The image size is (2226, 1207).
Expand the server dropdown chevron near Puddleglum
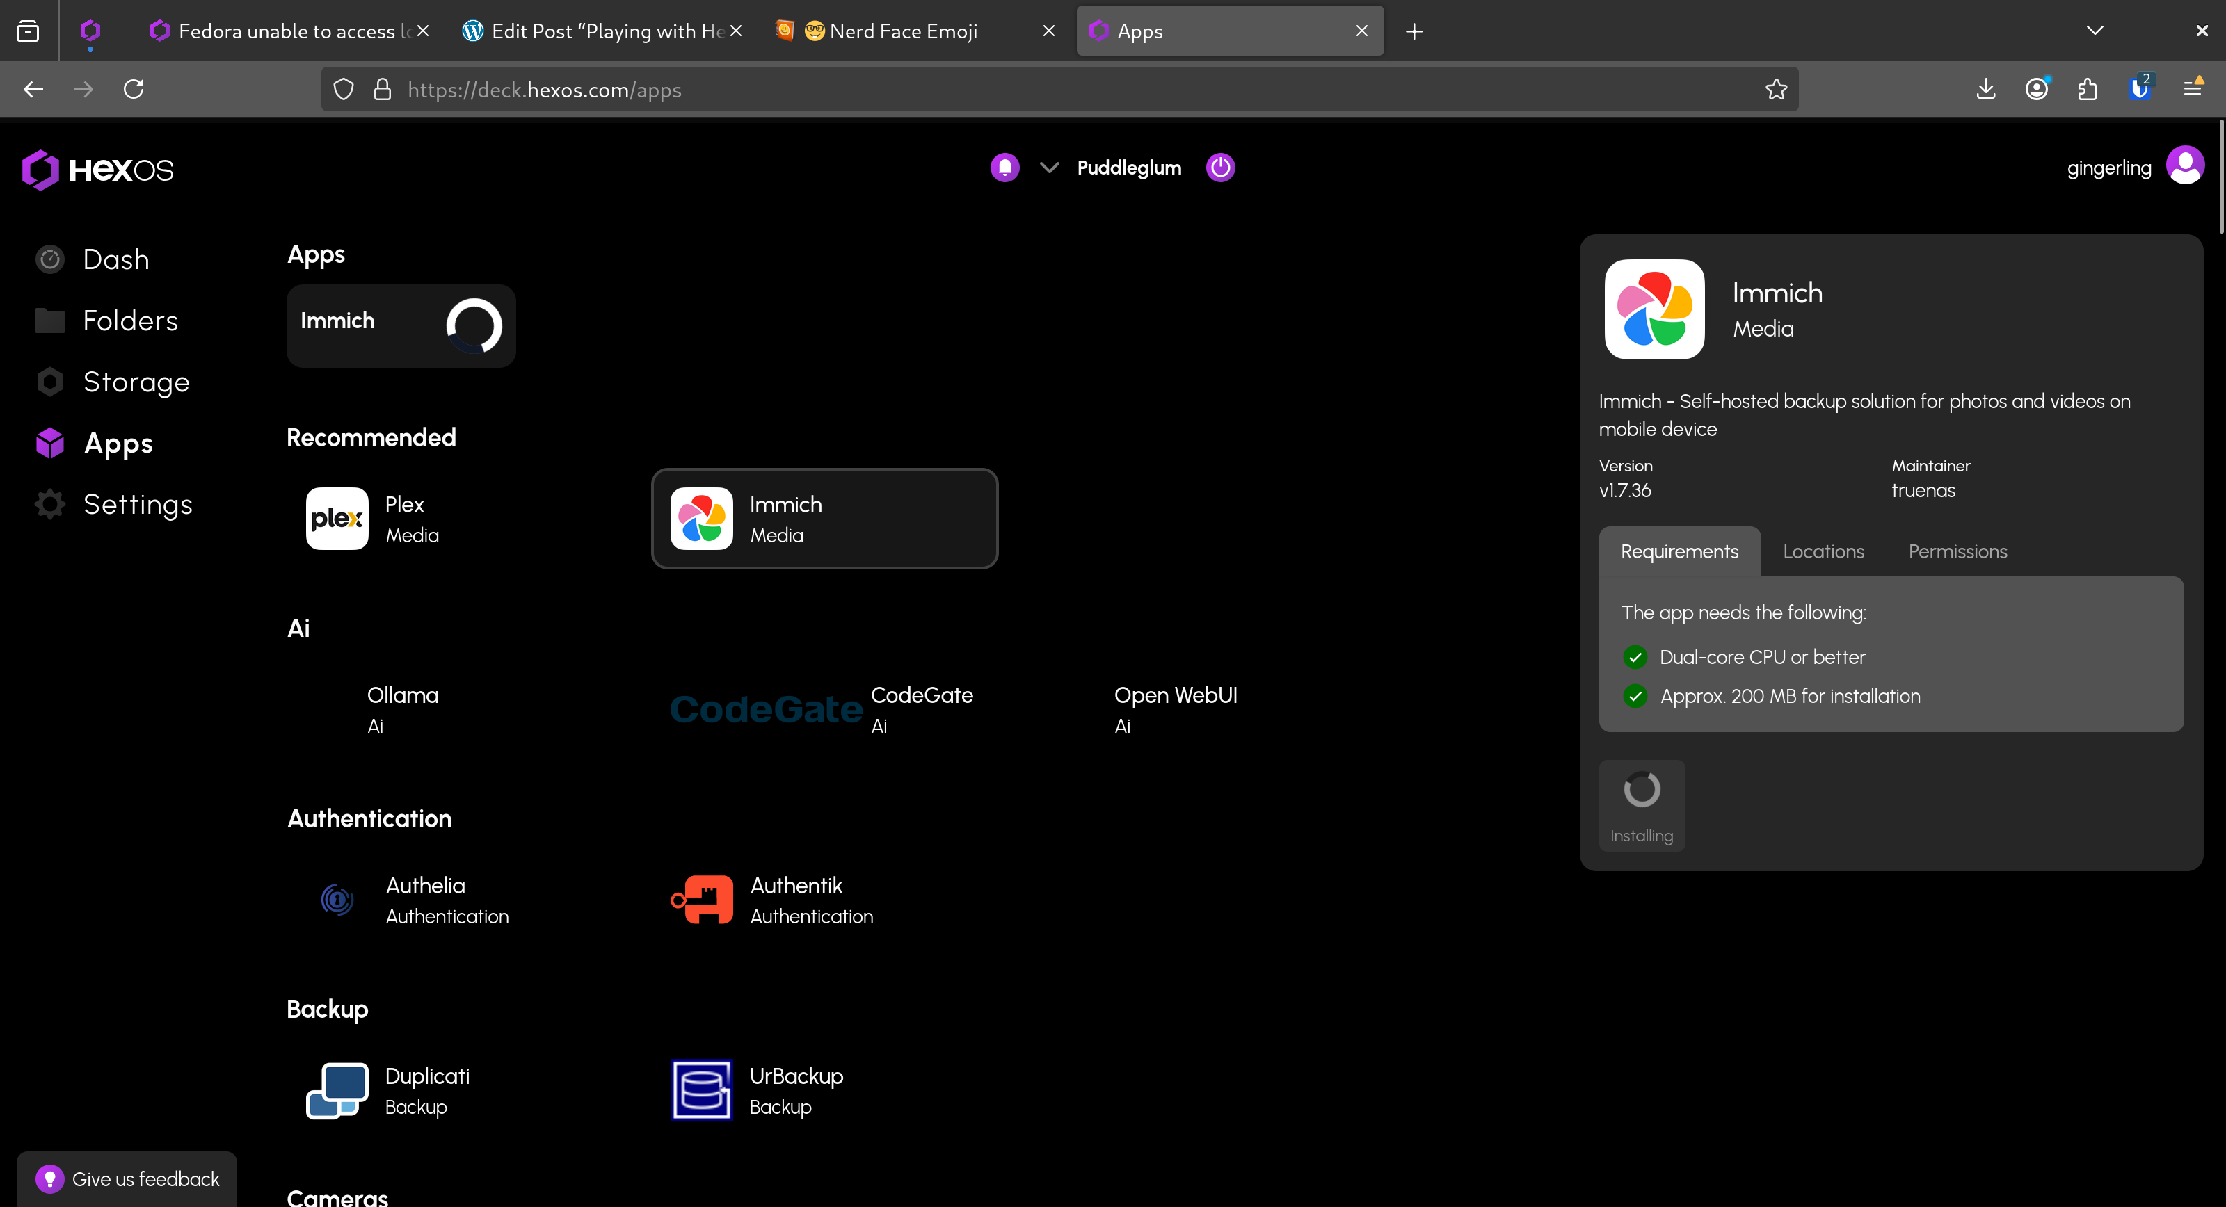1048,168
